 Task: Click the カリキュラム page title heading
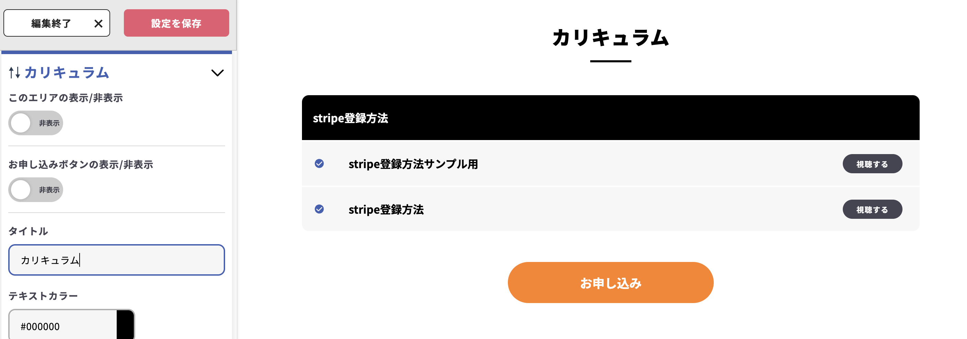(610, 37)
